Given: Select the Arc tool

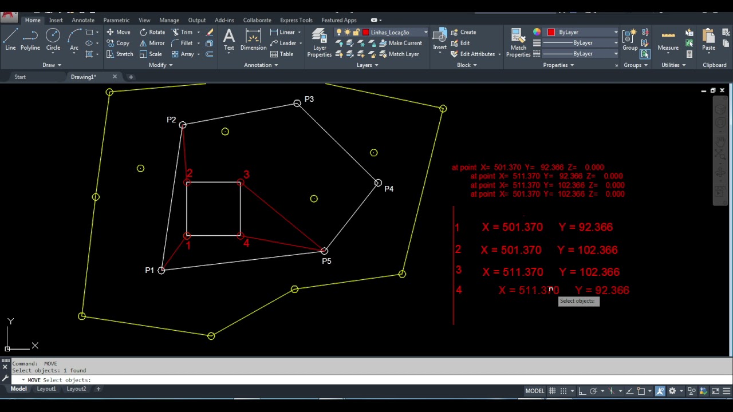Looking at the screenshot, I should click(x=74, y=39).
